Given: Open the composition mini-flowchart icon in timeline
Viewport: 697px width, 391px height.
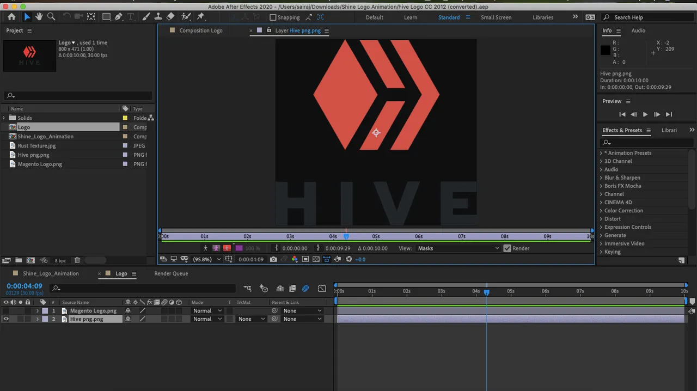Looking at the screenshot, I should (x=248, y=289).
